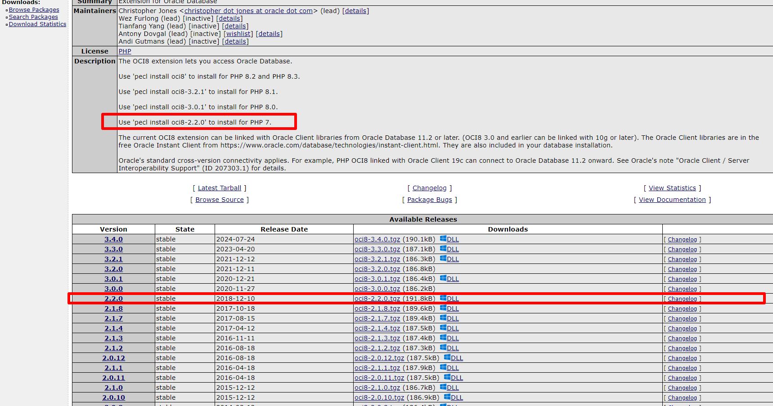Viewport: 773px width, 406px height.
Task: Open version 3.0.1 release page
Action: 113,279
